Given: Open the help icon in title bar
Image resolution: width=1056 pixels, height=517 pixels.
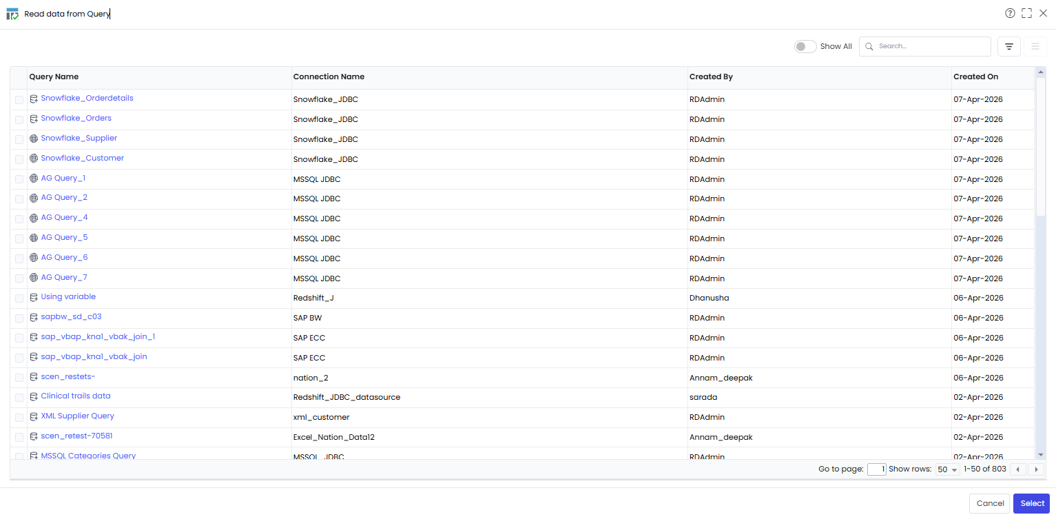Looking at the screenshot, I should 1010,13.
